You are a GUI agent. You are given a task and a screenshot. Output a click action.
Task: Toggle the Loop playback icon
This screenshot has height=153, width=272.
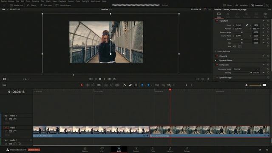[x=115, y=79]
